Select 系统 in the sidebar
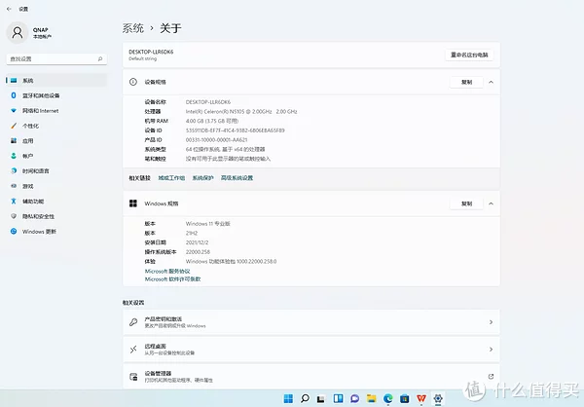Image resolution: width=584 pixels, height=407 pixels. tap(56, 81)
